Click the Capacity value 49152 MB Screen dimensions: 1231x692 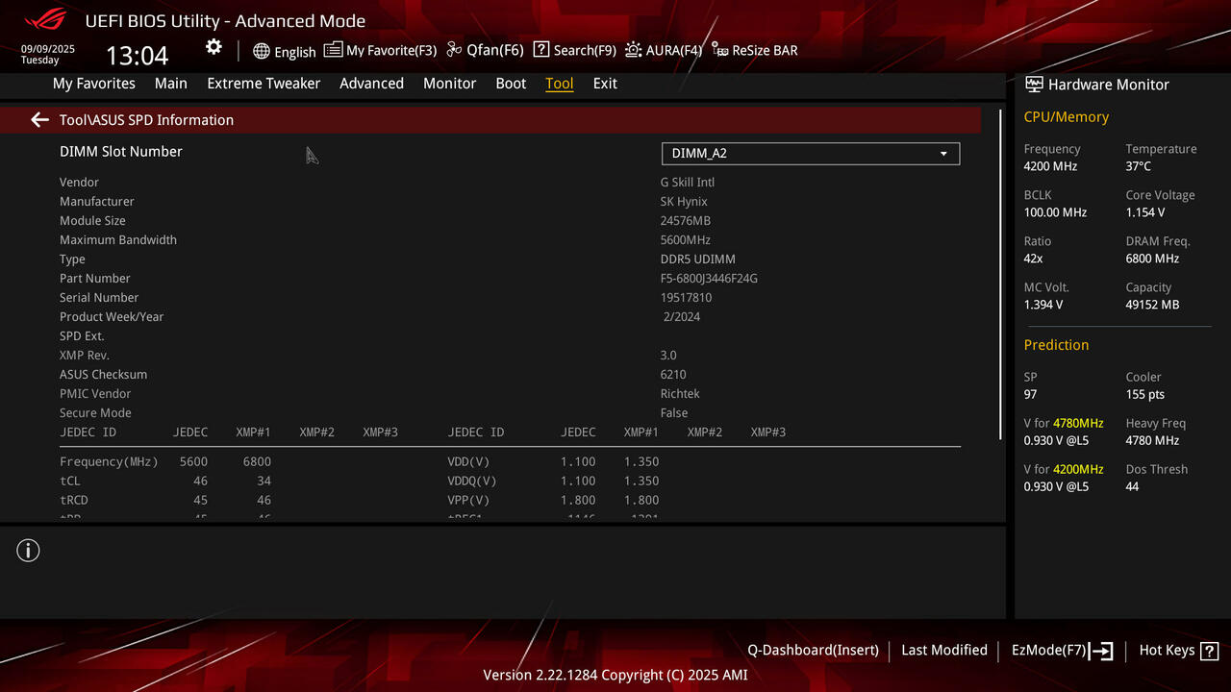(x=1152, y=305)
